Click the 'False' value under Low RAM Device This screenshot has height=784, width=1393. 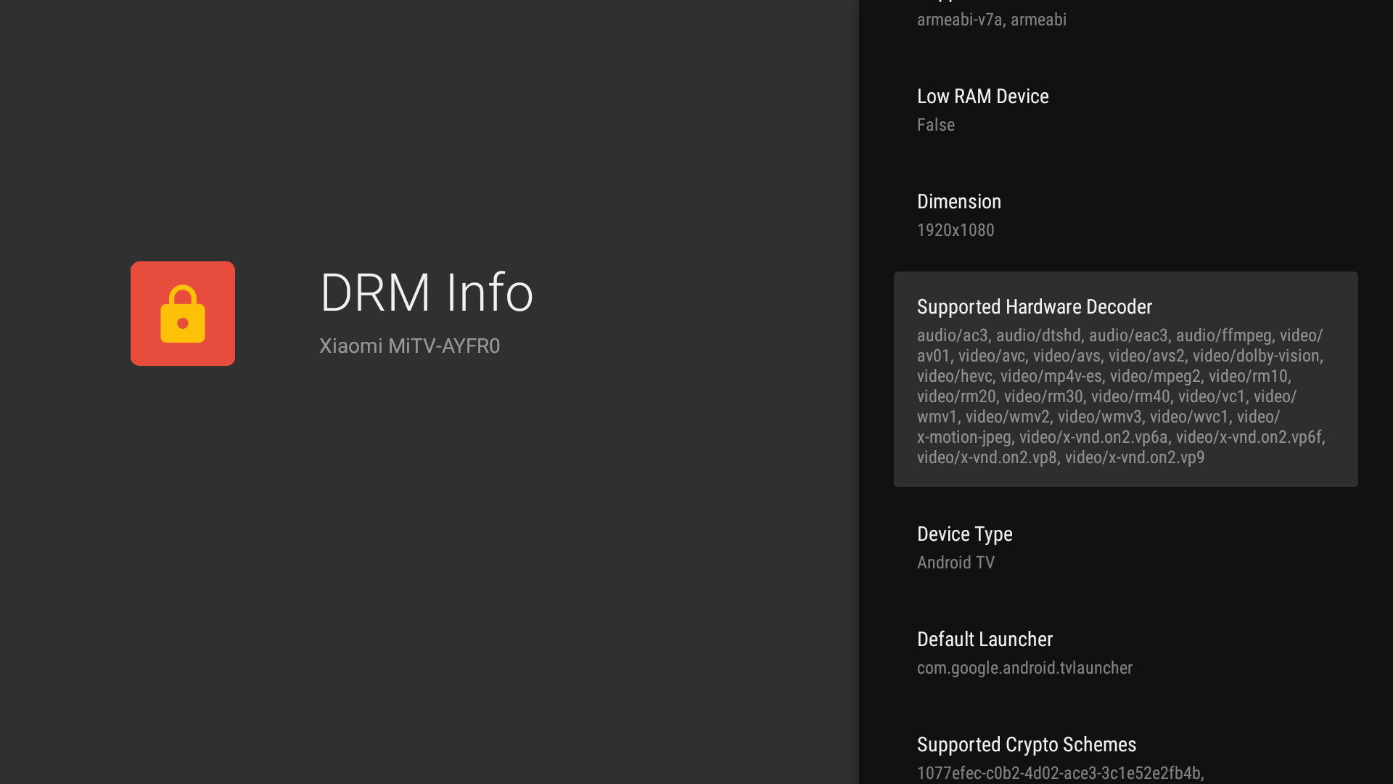point(936,125)
